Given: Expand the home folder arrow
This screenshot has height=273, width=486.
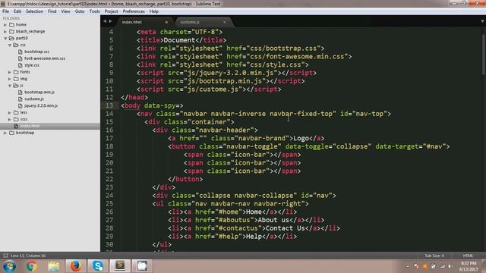Looking at the screenshot, I should [x=5, y=24].
